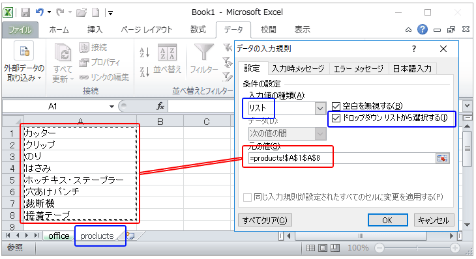Click the Save icon in quick access toolbar

25,12
